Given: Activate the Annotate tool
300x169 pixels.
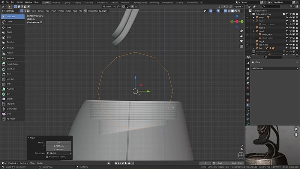Looking at the screenshot, I should coord(13,48).
